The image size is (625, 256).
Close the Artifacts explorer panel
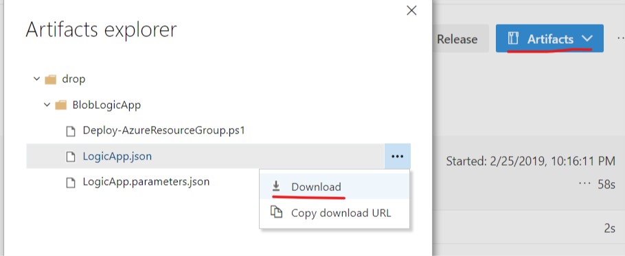click(411, 10)
